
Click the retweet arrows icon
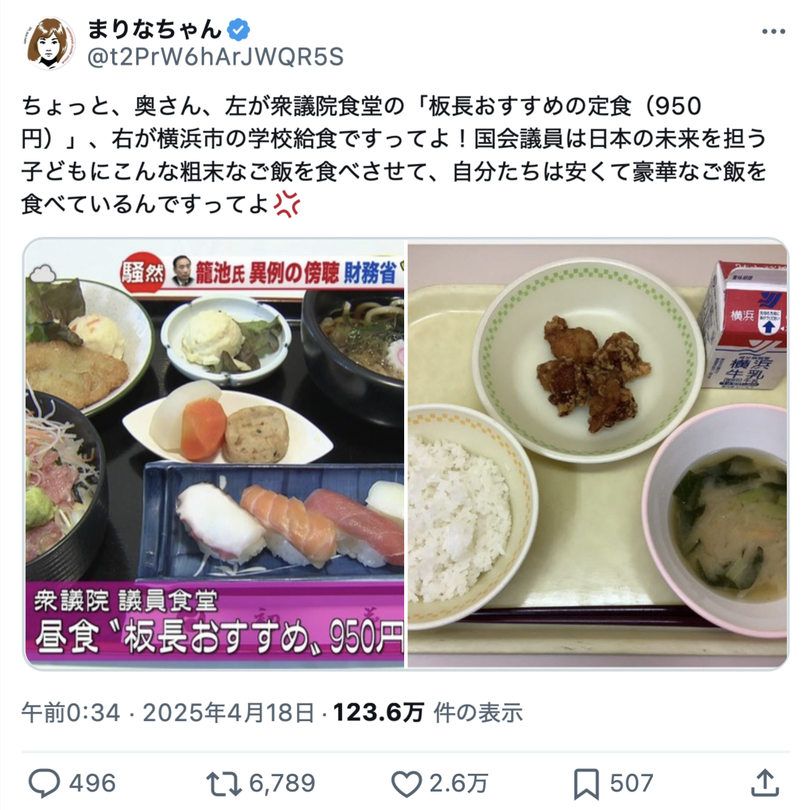(224, 784)
